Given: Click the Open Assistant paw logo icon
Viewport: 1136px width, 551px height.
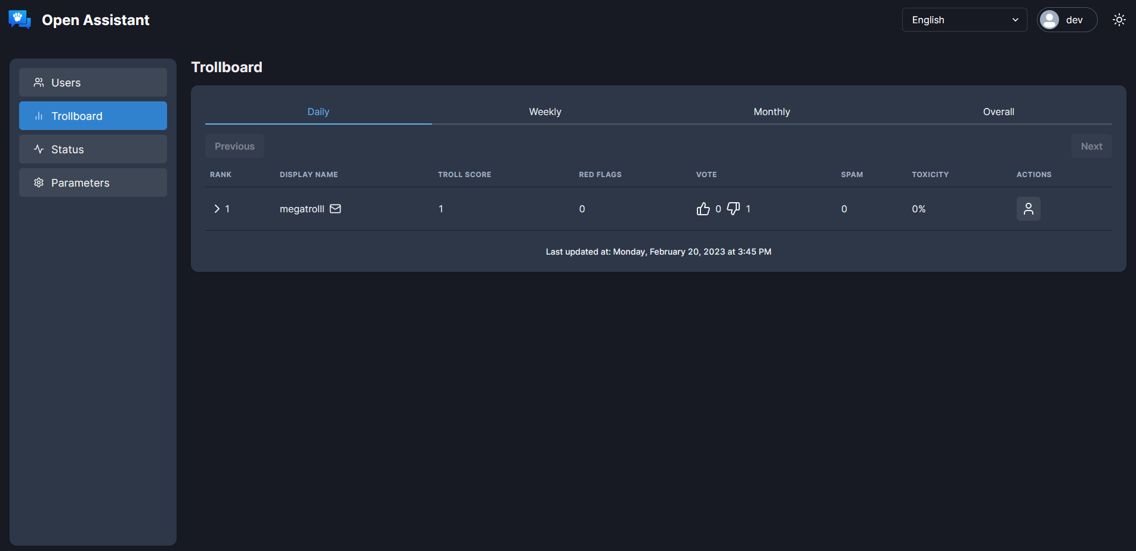Looking at the screenshot, I should point(20,20).
